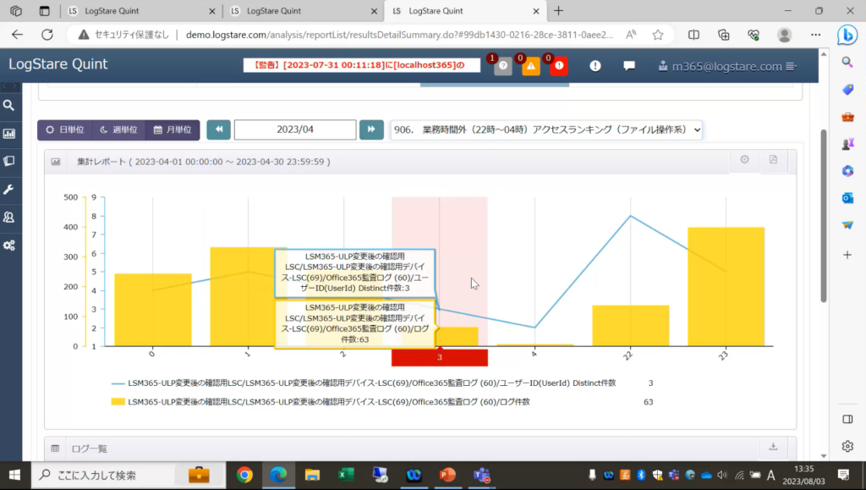Open chart settings gear in report header
The width and height of the screenshot is (866, 490).
pos(744,160)
